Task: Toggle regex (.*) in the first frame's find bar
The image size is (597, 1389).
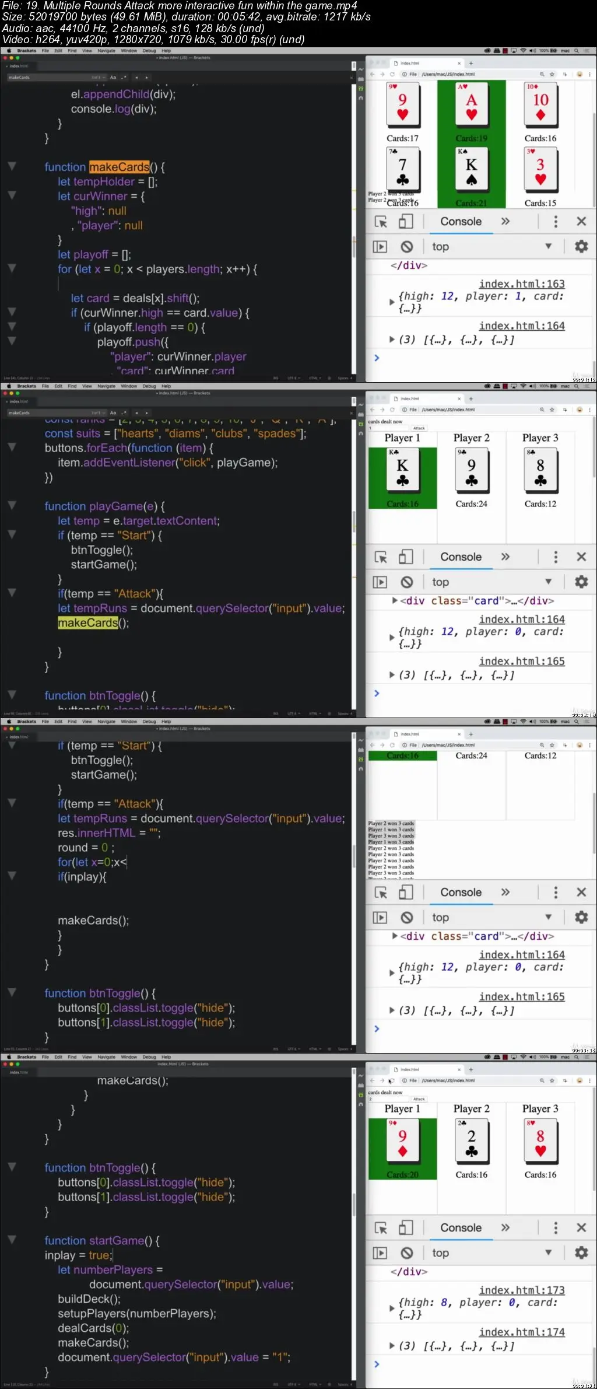Action: click(124, 77)
